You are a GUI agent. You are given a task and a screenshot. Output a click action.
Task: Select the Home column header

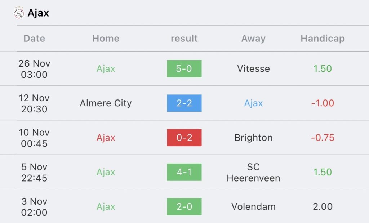pyautogui.click(x=106, y=38)
